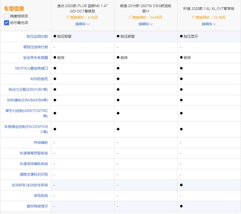Open 换辆车 dropdown under 逸动 2020款
241x214 pixels.
82,24
